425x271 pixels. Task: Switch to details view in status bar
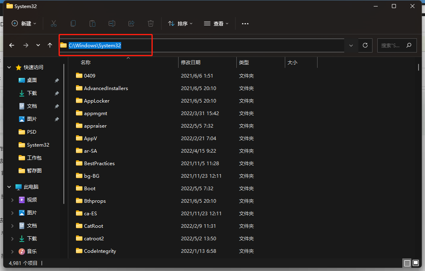[x=407, y=263]
